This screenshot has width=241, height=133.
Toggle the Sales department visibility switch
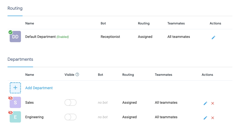[70, 103]
